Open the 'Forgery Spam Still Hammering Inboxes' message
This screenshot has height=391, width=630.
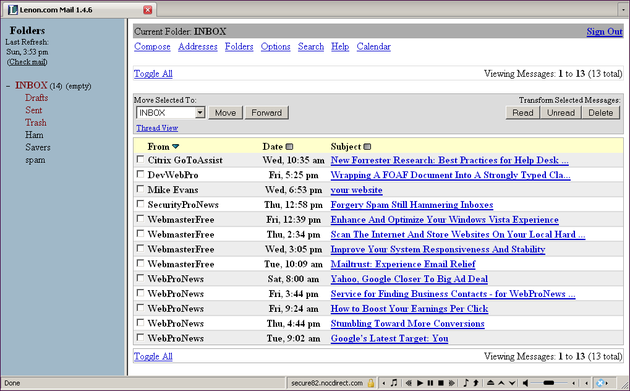click(412, 205)
